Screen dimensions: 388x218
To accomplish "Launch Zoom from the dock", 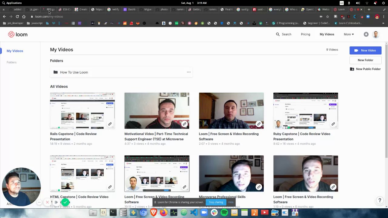I will coord(204,213).
